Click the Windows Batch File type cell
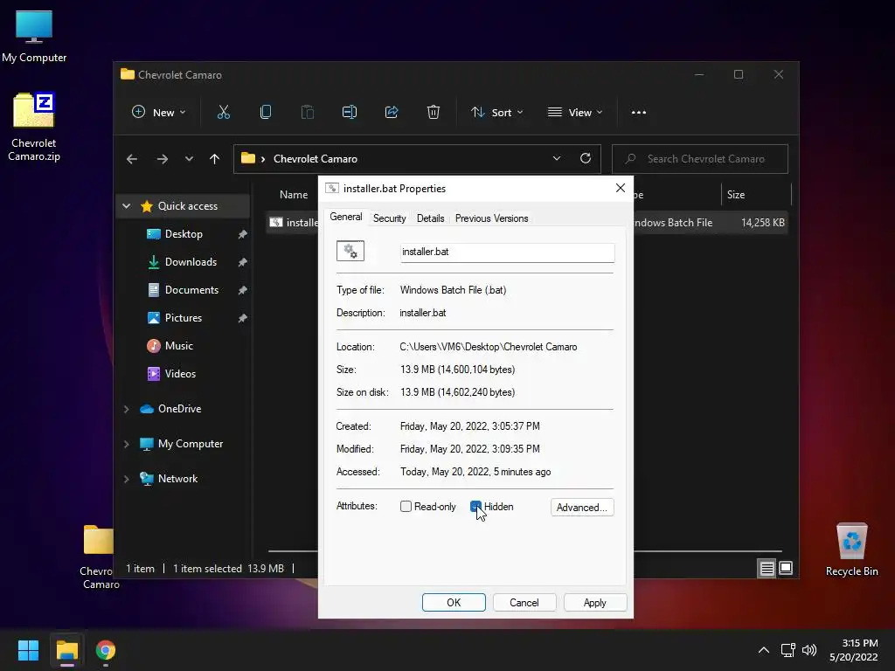This screenshot has width=895, height=671. 672,223
